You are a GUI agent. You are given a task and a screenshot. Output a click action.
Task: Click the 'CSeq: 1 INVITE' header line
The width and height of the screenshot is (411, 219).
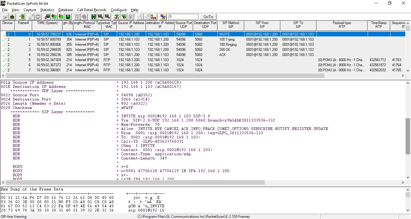(x=138, y=146)
